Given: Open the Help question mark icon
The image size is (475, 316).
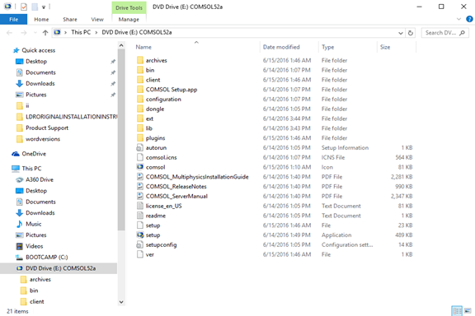Looking at the screenshot, I should coord(469,19).
